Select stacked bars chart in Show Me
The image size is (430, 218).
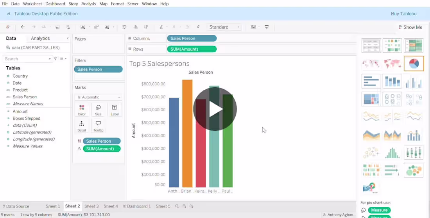tap(392, 81)
